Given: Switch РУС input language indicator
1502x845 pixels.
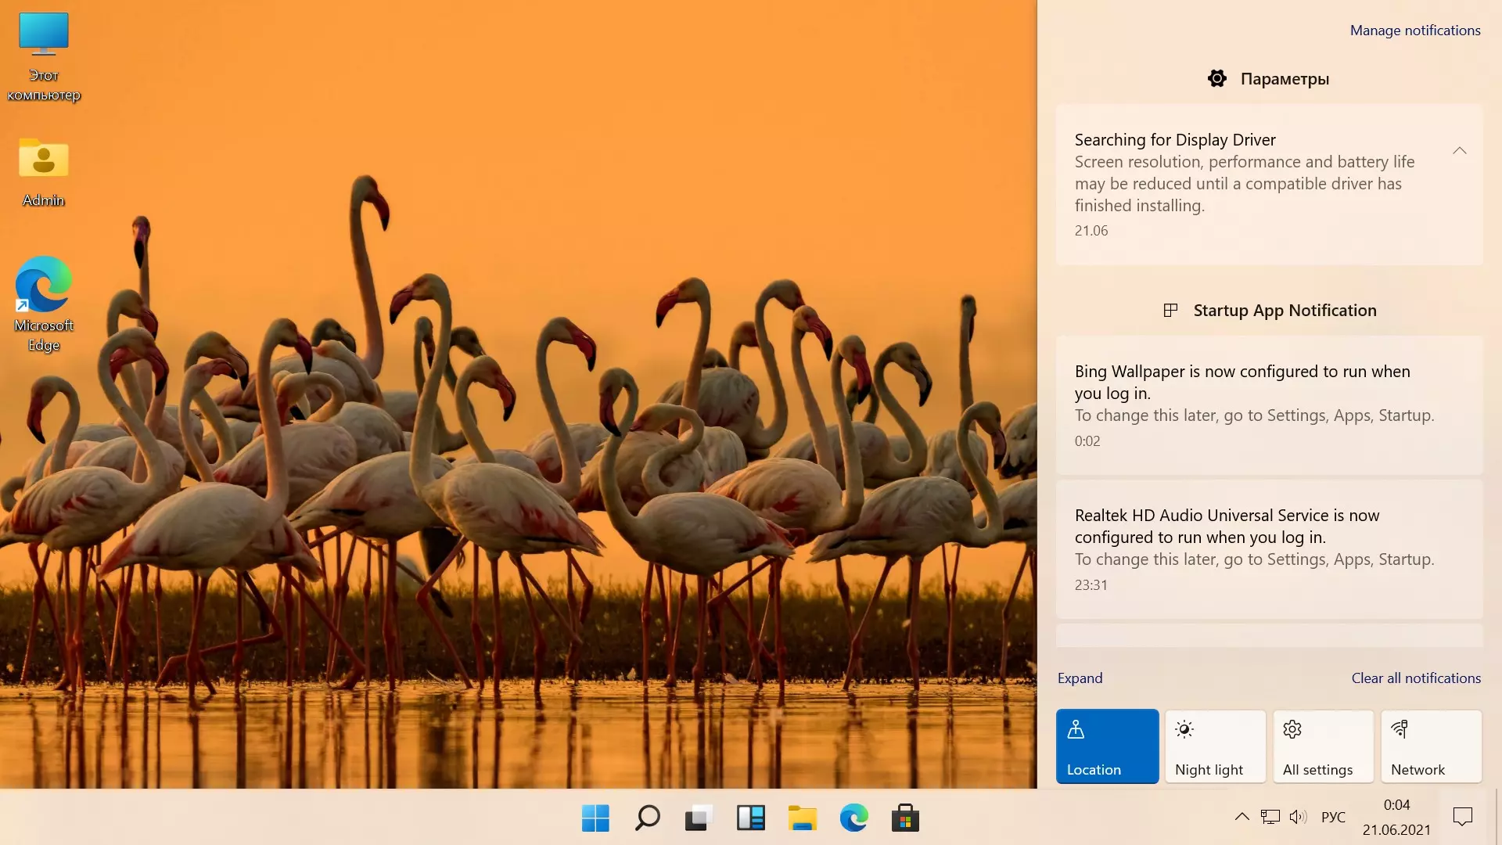Looking at the screenshot, I should tap(1333, 817).
